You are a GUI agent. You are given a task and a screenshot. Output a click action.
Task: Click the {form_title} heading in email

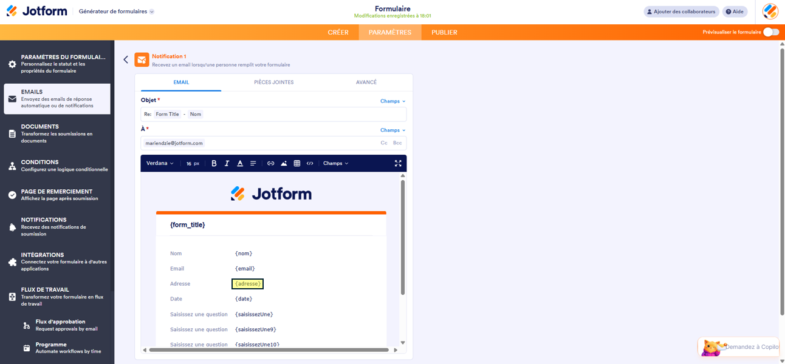[x=188, y=224]
